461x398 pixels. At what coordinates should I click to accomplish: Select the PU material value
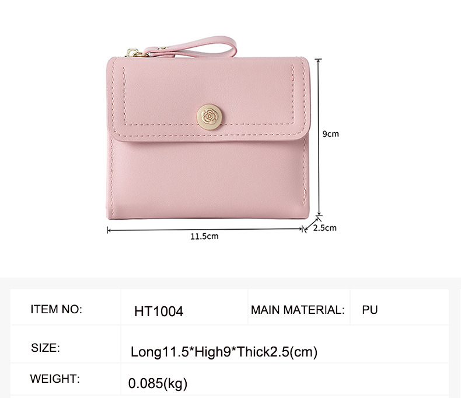point(370,310)
